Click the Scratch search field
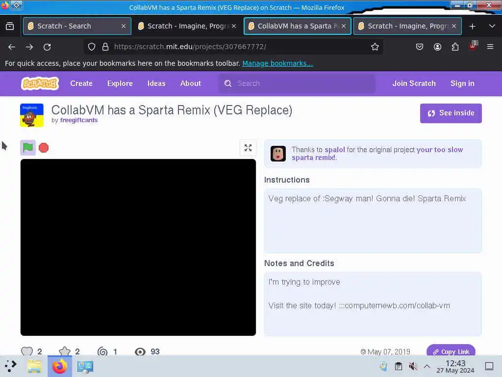Image resolution: width=502 pixels, height=377 pixels. point(297,83)
